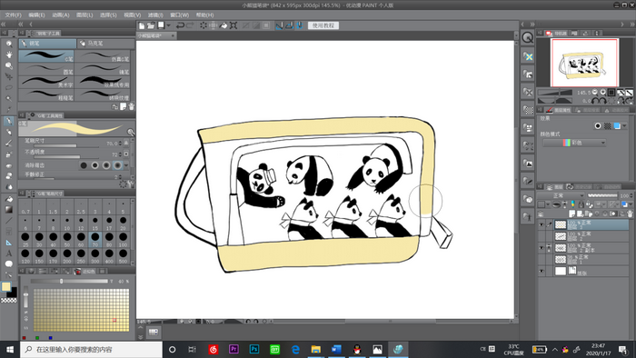Open the 编辑(E) menu
The height and width of the screenshot is (358, 636).
click(x=36, y=15)
